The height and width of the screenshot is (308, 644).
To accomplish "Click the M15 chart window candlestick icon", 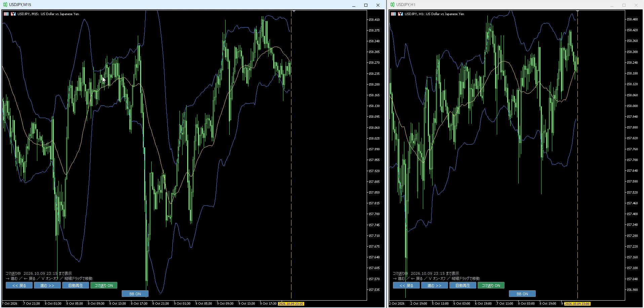I will click(x=5, y=5).
